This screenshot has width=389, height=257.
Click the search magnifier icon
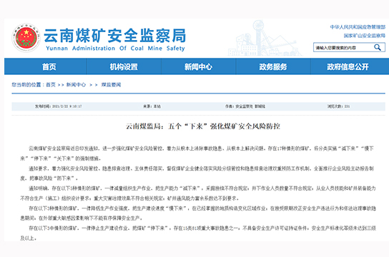[x=378, y=47]
